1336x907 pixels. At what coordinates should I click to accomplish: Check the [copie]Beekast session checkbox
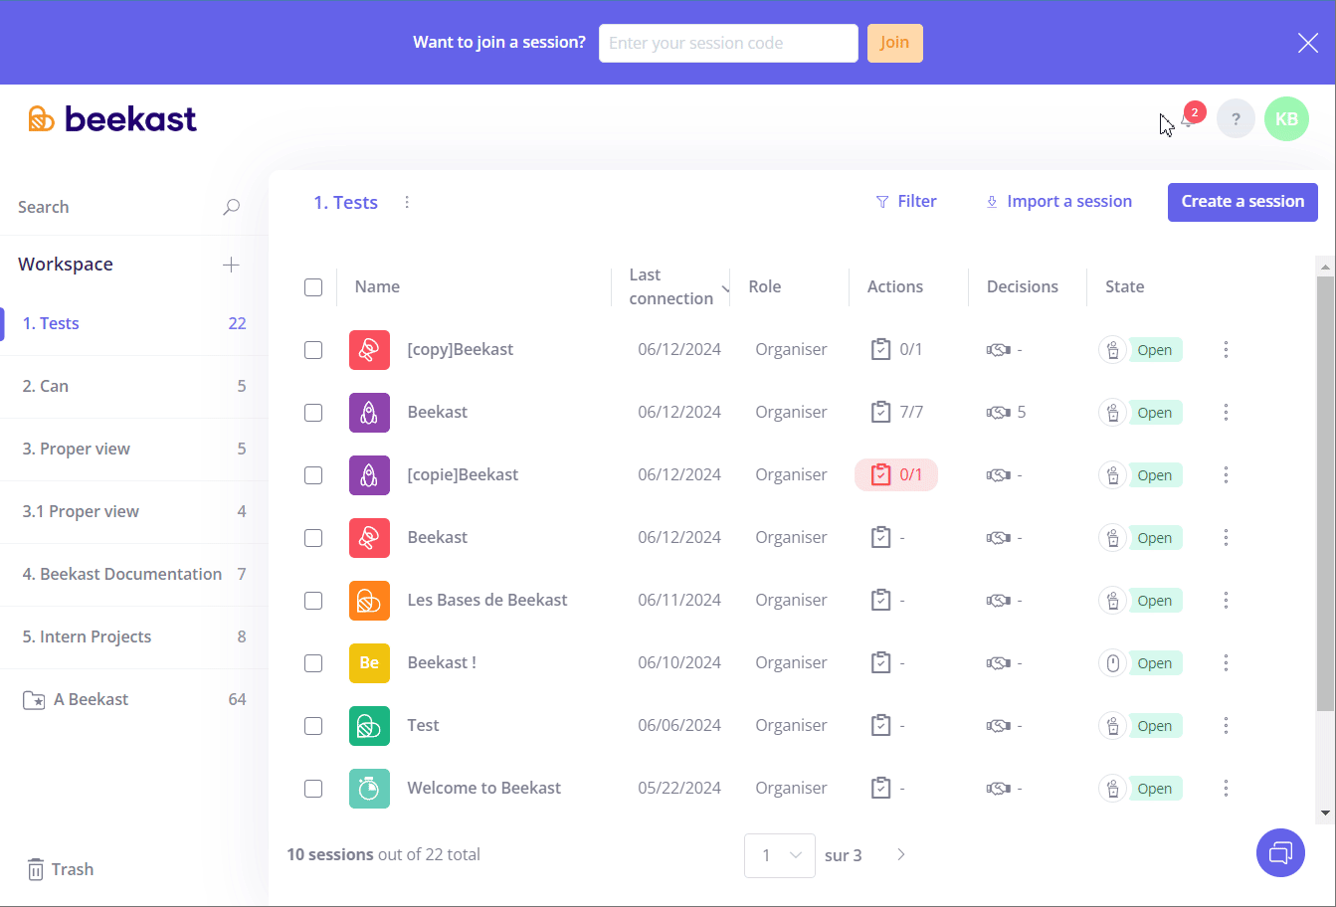[x=313, y=475]
